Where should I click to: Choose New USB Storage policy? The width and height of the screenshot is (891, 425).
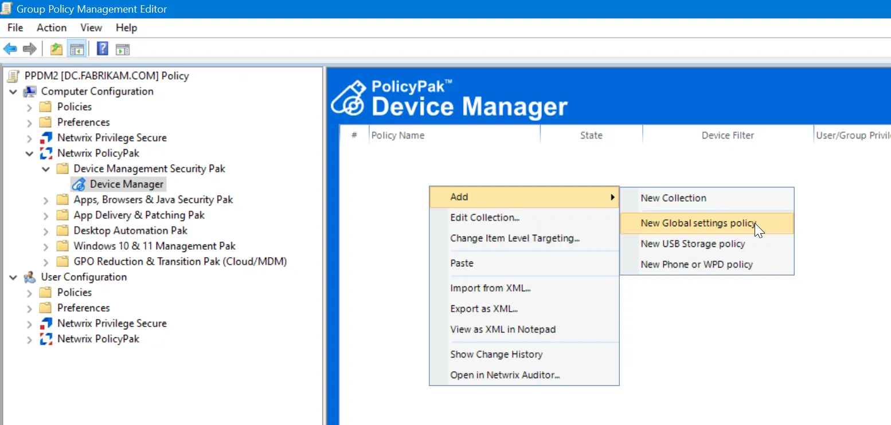click(707, 244)
